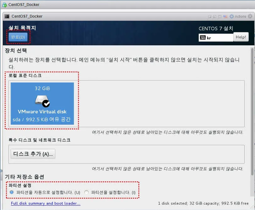255x210 pixels.
Task: Click the first console layout icon
Action: [210, 16]
